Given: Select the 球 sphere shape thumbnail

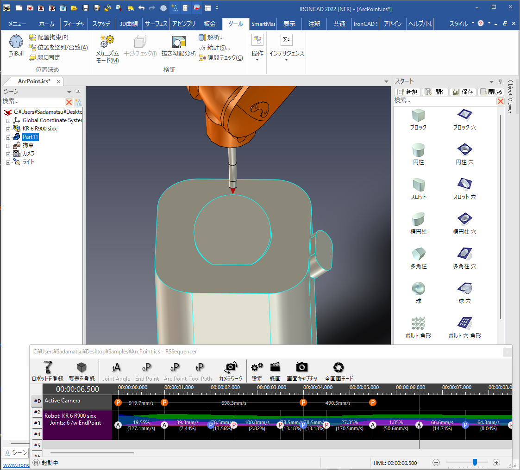Looking at the screenshot, I should point(418,289).
